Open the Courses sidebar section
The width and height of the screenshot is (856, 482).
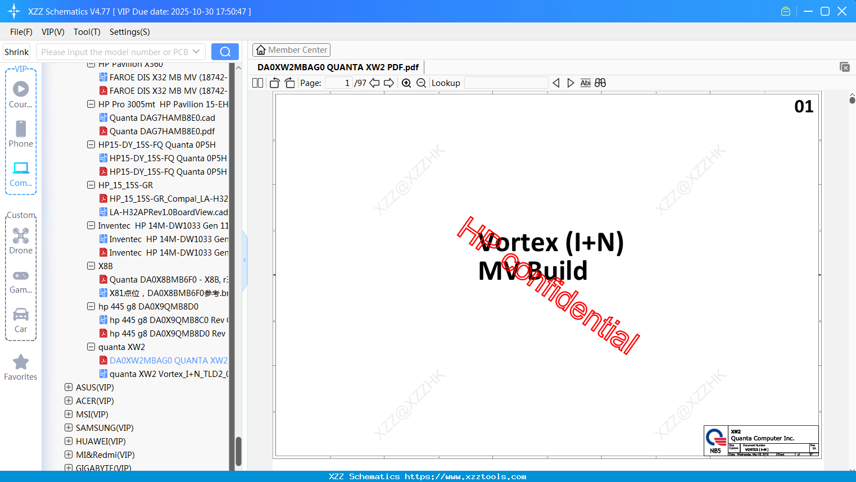[x=21, y=94]
